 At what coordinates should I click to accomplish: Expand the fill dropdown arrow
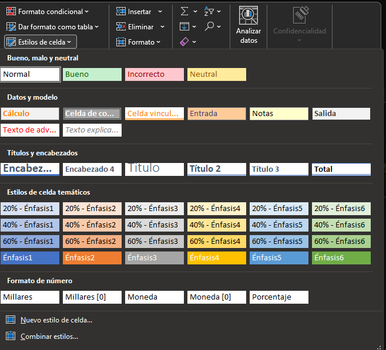tap(194, 26)
